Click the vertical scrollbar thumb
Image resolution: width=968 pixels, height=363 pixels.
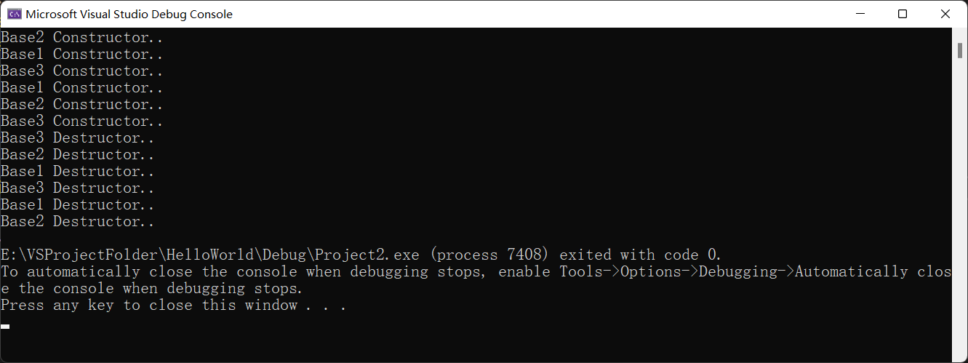[959, 49]
